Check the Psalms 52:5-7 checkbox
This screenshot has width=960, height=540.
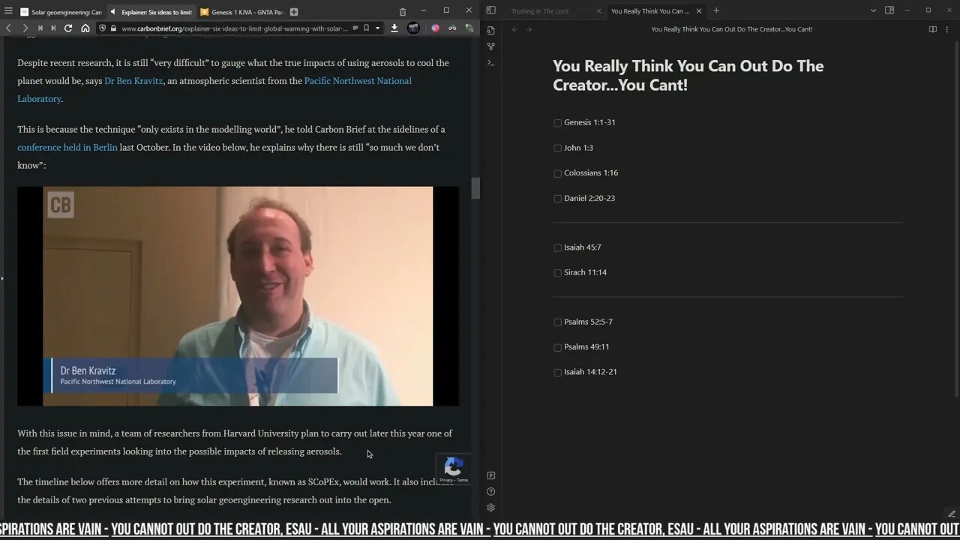(x=557, y=322)
